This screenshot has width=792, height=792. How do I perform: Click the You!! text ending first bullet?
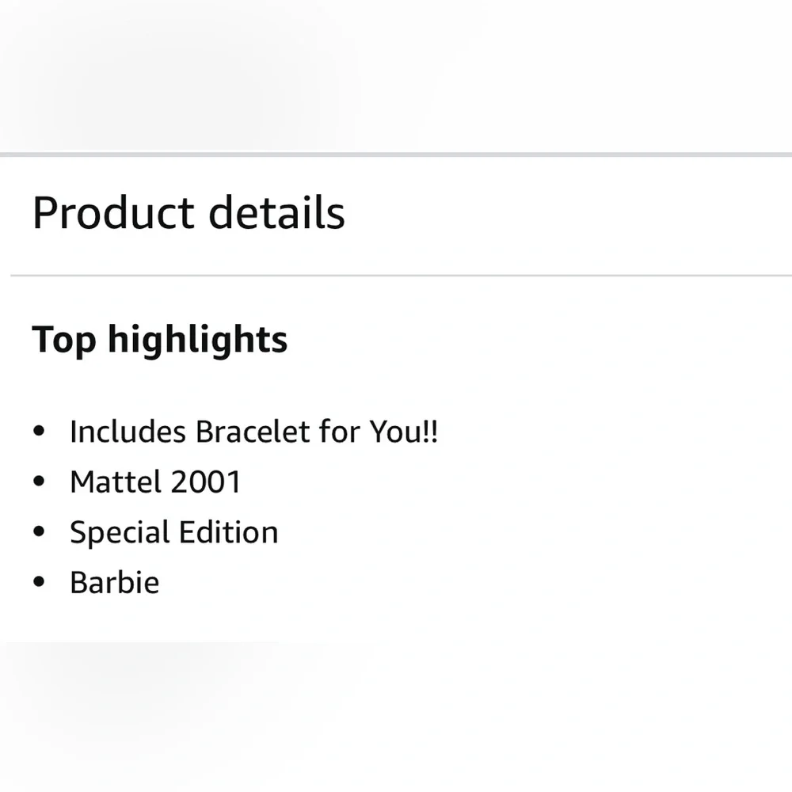(404, 432)
